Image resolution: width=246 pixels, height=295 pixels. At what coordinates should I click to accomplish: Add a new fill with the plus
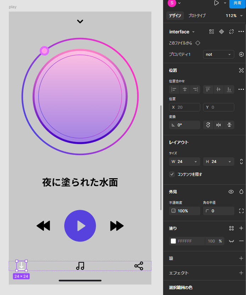[241, 228]
